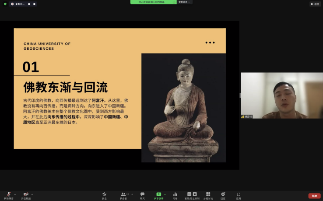Image resolution: width=323 pixels, height=201 pixels.
Task: Open the 查看选项 view options dropdown
Action: click(x=184, y=2)
